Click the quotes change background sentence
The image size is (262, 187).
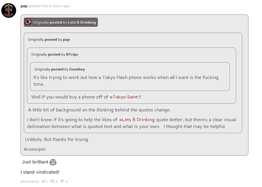(99, 110)
